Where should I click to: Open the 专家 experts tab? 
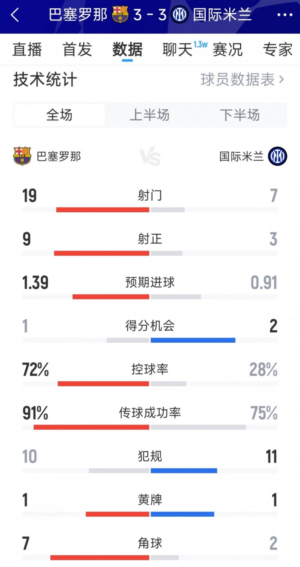point(278,50)
